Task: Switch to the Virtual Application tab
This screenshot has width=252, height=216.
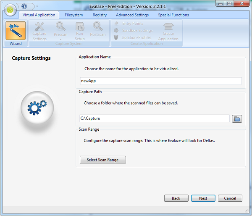Action: click(x=39, y=15)
